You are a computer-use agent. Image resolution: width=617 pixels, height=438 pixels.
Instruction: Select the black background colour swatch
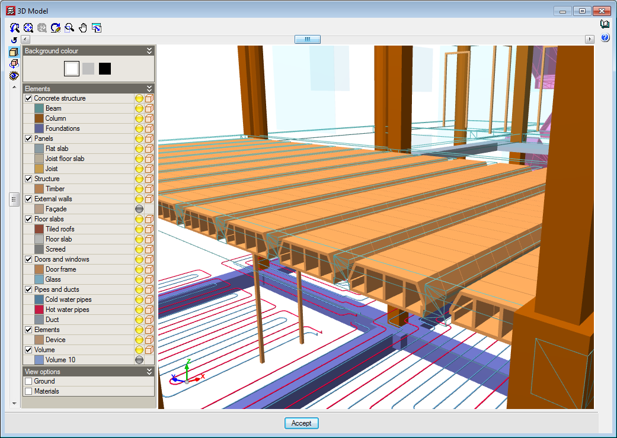click(x=105, y=69)
